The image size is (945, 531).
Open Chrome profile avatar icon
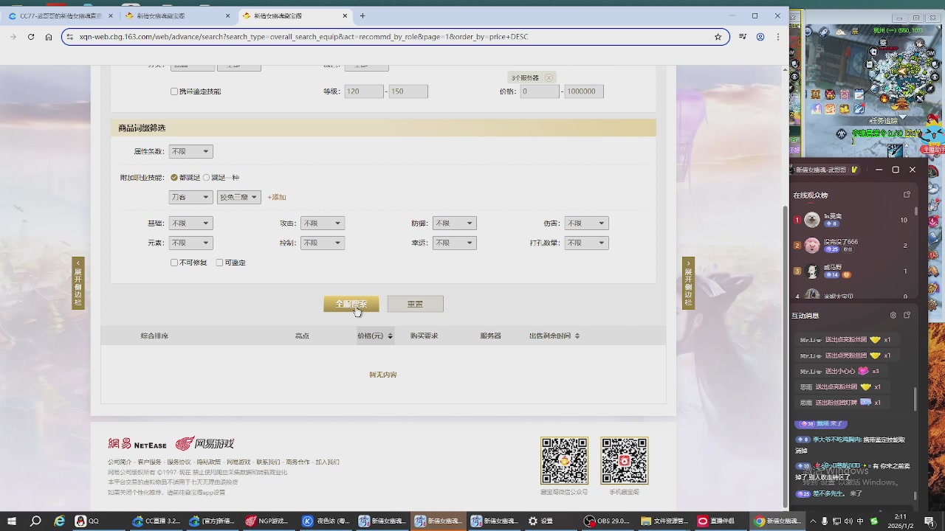759,37
